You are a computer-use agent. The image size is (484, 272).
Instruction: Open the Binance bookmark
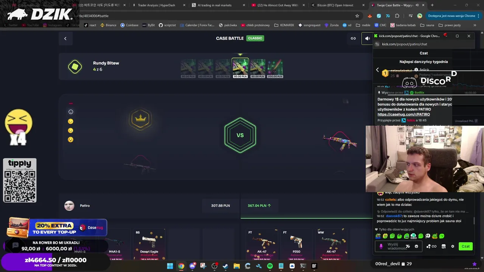coord(108,25)
